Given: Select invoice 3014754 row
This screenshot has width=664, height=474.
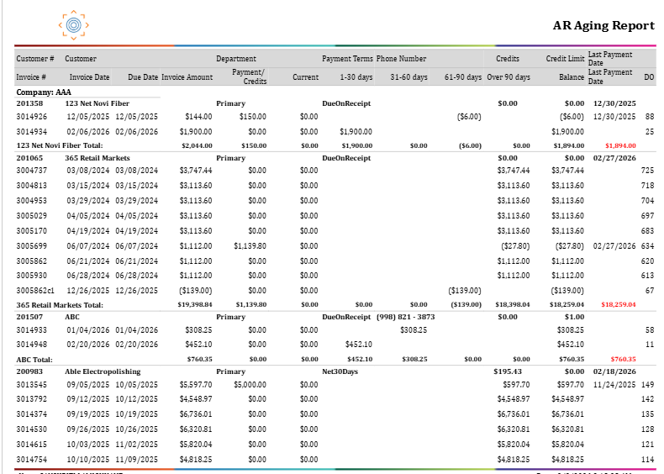Looking at the screenshot, I should [335, 460].
